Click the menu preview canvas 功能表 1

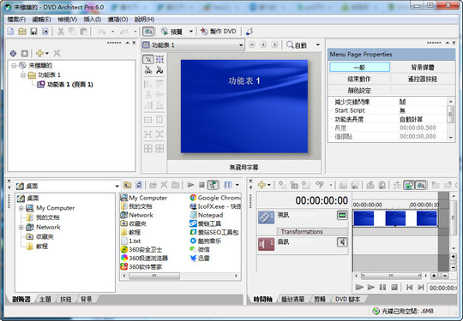[244, 106]
